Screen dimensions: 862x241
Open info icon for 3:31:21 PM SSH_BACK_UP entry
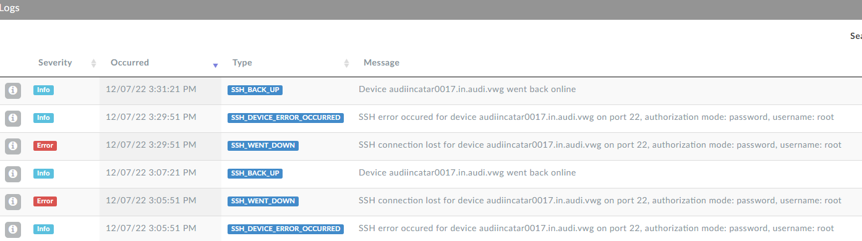[x=13, y=90]
